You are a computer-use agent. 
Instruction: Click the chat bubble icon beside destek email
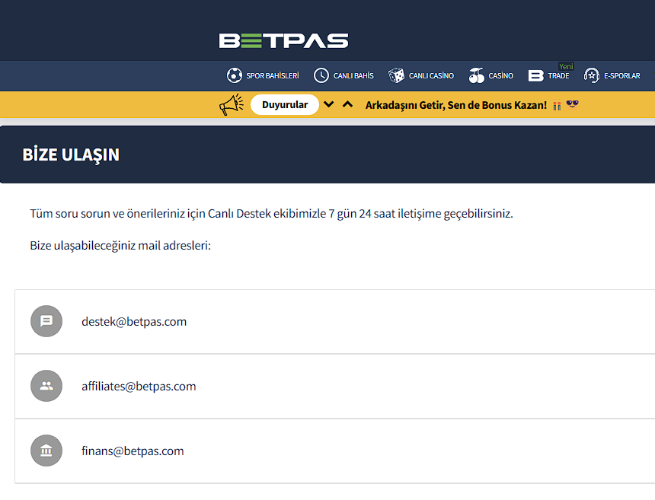[46, 321]
